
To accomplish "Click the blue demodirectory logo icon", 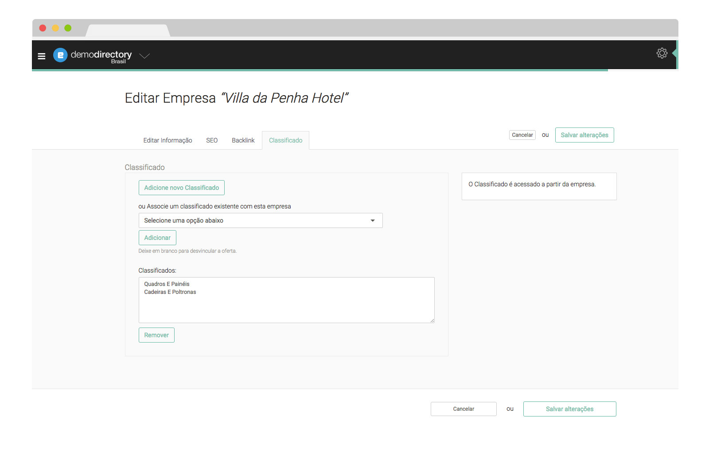I will (60, 55).
